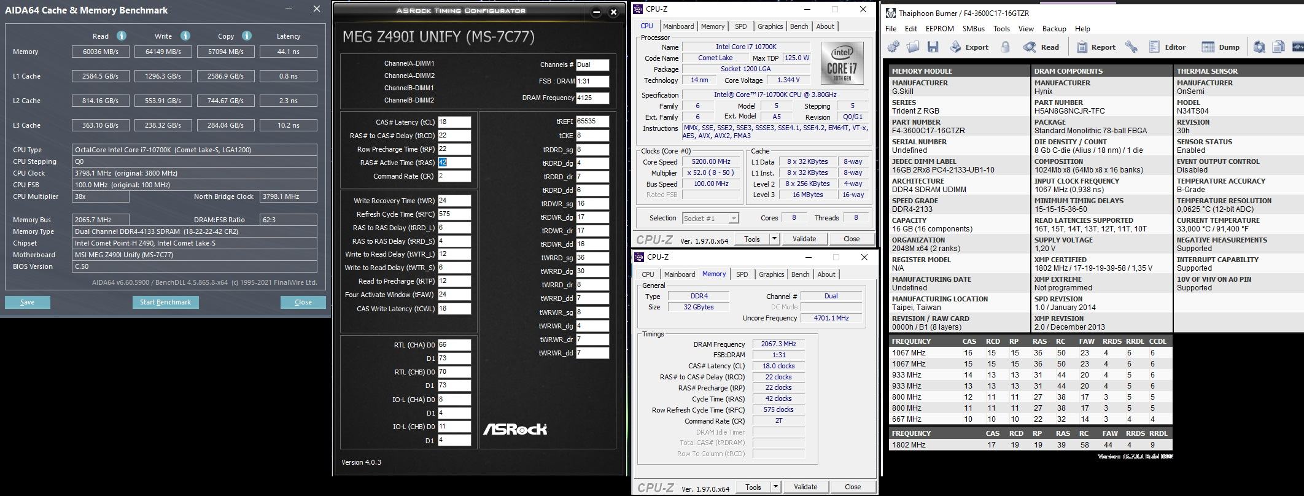Viewport: 1304px width, 496px height.
Task: Open the Help menu in Thaiphoon Burner
Action: point(1082,29)
